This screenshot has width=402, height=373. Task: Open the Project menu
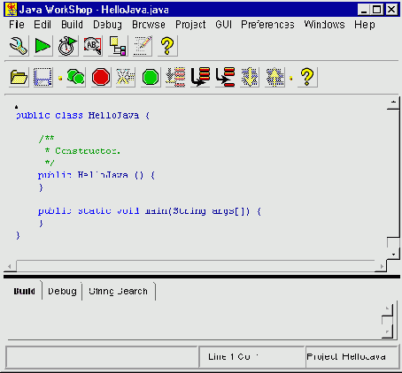tap(190, 25)
